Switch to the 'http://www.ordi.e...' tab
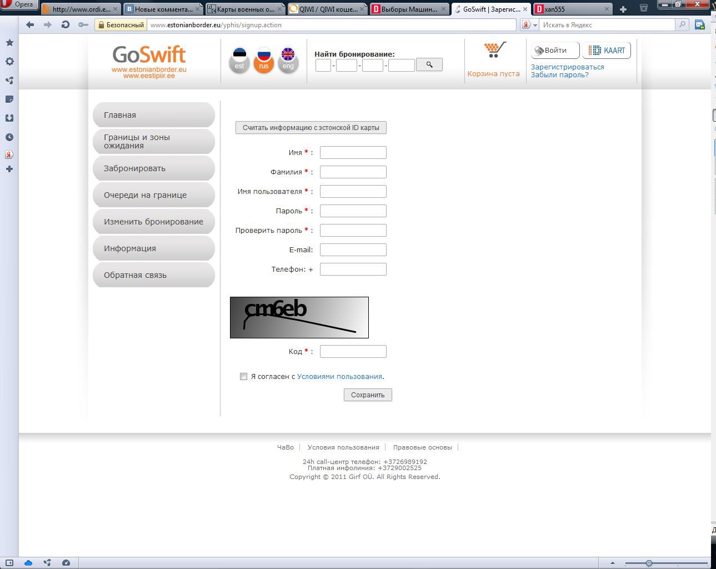 (81, 9)
